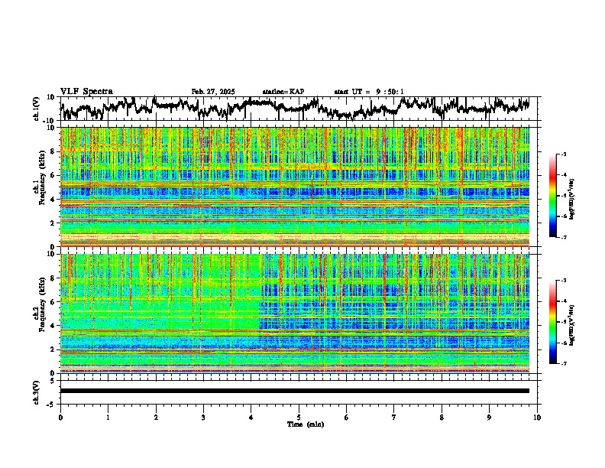Image resolution: width=605 pixels, height=468 pixels.
Task: Click the "4" kHz tick on ch.1 spectrogram axis
Action: 53,200
